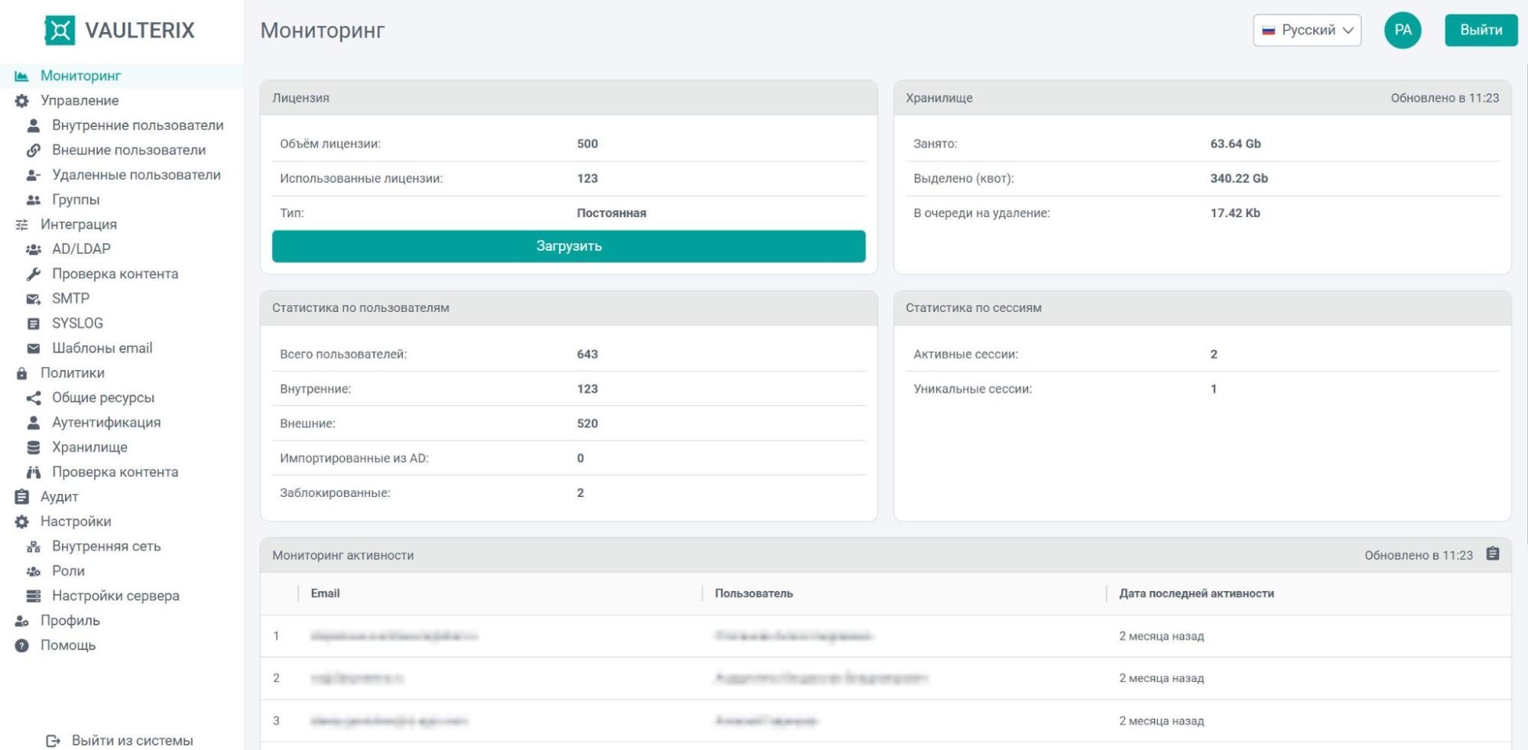1528x750 pixels.
Task: Open the Русский language dropdown
Action: pyautogui.click(x=1307, y=31)
